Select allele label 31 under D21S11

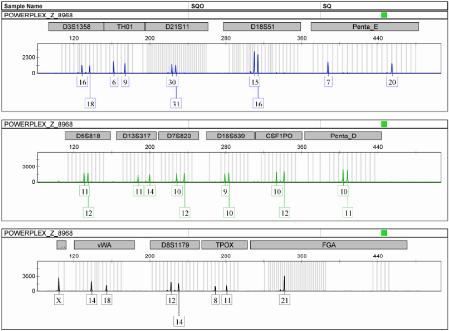point(176,104)
